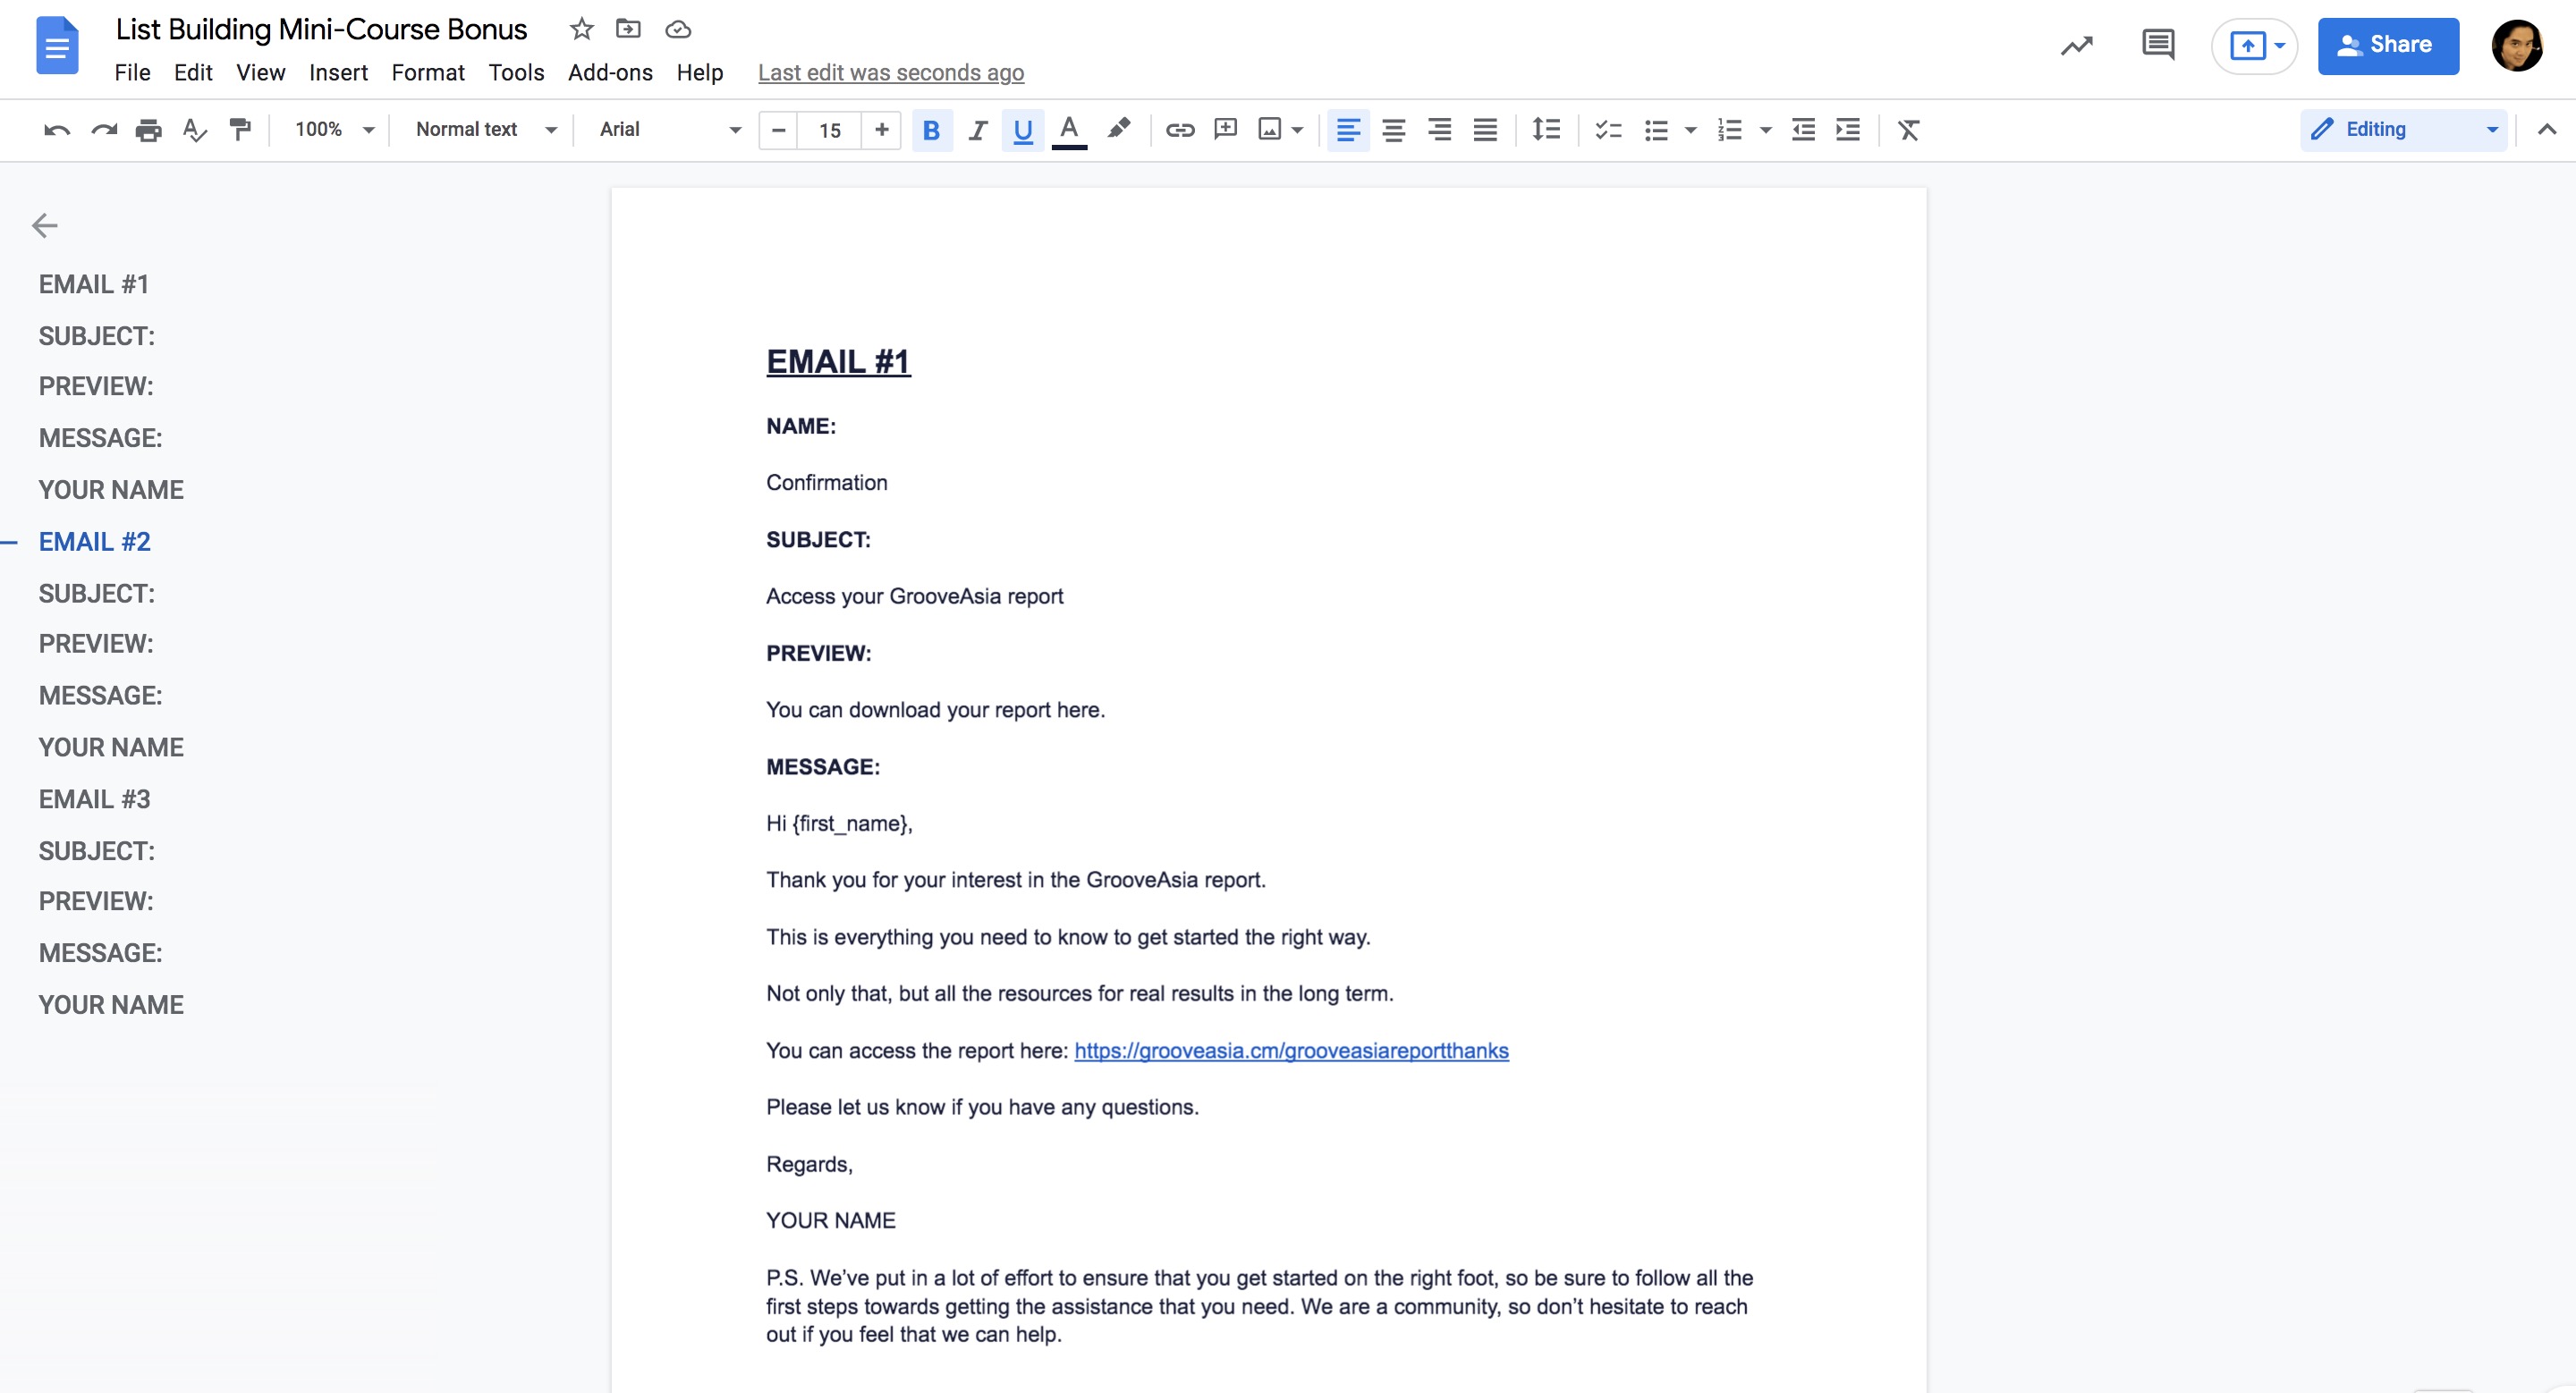Viewport: 2576px width, 1393px height.
Task: Expand the insert image dropdown arrow
Action: 1297,131
